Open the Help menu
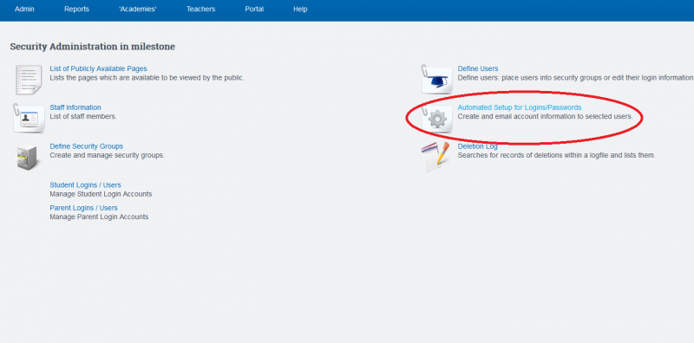Screen dimensions: 694x343 (300, 10)
